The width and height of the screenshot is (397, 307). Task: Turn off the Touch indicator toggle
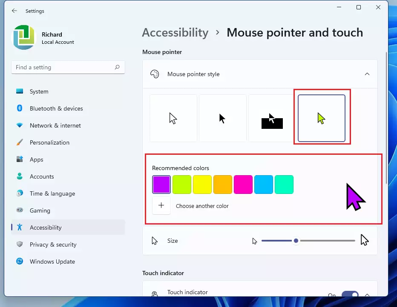350,295
